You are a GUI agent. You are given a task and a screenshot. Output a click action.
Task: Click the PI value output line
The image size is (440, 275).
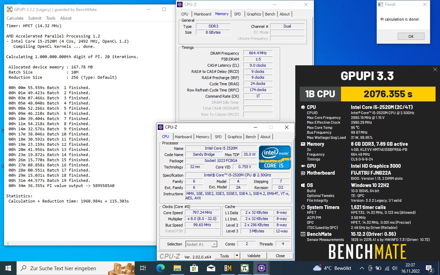62,186
